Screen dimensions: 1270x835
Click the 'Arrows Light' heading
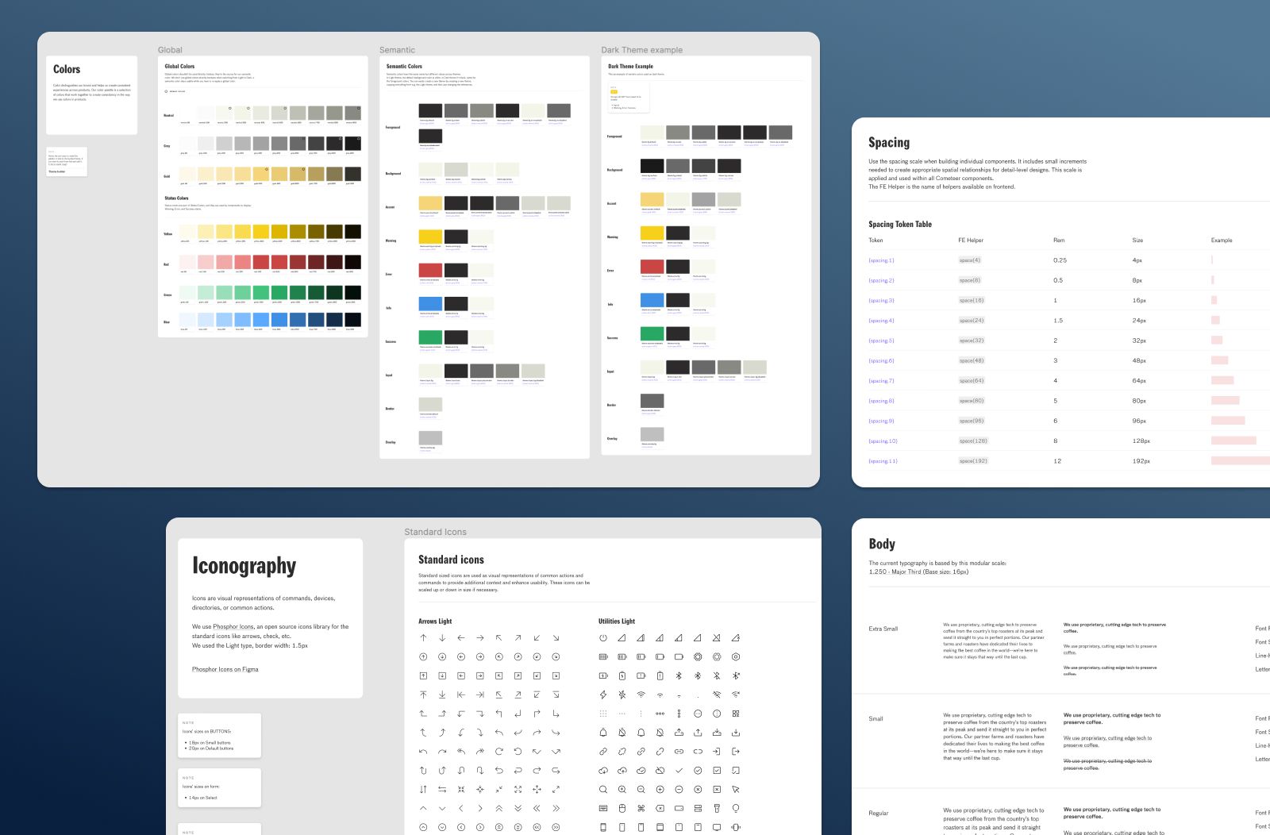pyautogui.click(x=435, y=621)
